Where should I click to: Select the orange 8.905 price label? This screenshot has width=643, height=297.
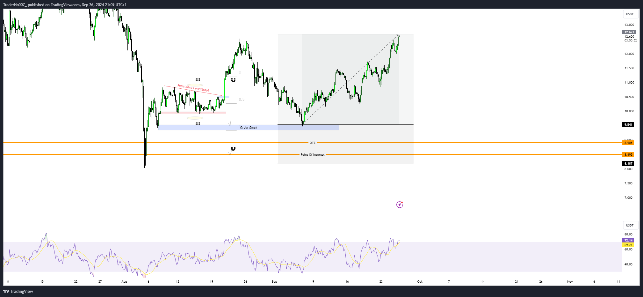(x=628, y=143)
